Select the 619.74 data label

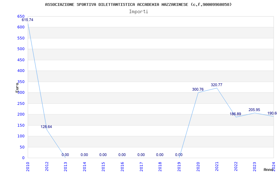coord(27,20)
